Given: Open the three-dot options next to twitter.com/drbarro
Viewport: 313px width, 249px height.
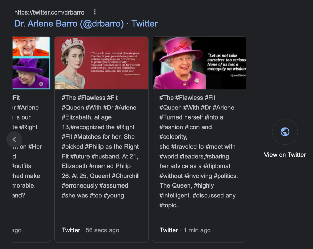Looking at the screenshot, I should (95, 12).
